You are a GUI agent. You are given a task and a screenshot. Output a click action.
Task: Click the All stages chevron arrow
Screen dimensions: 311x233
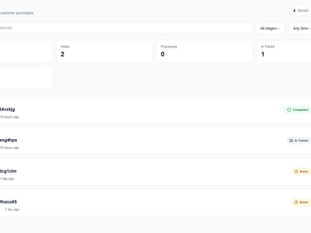[x=279, y=28]
